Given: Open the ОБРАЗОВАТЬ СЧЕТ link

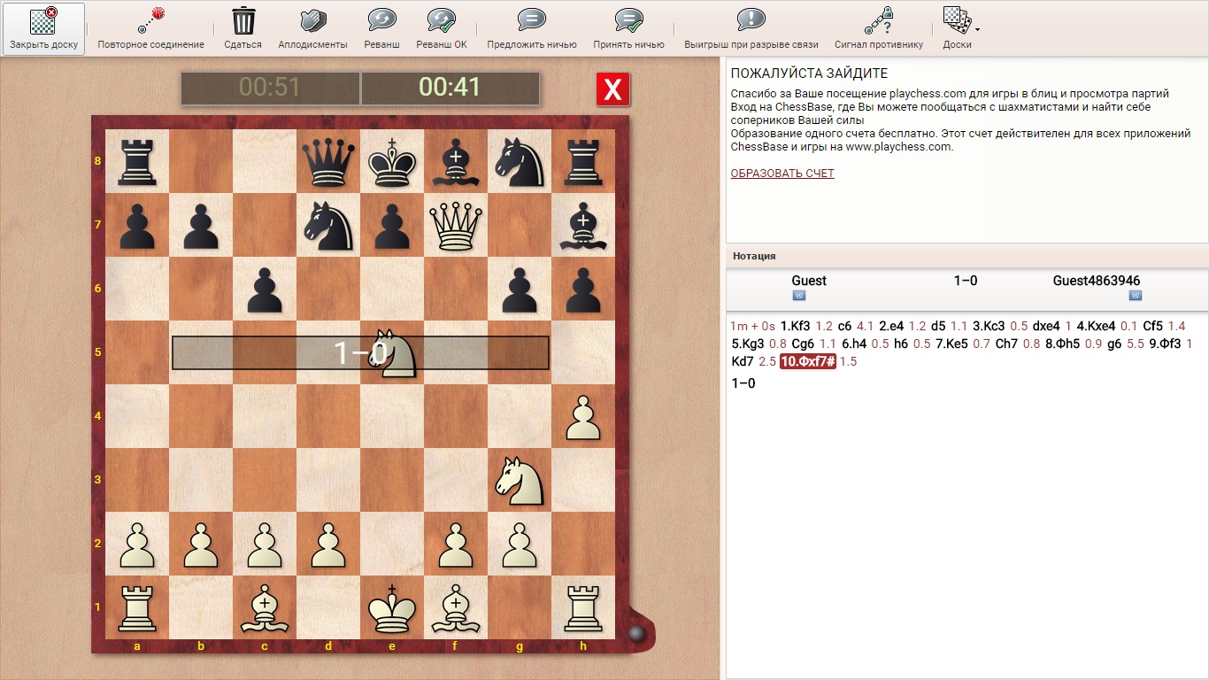Looking at the screenshot, I should click(x=782, y=174).
